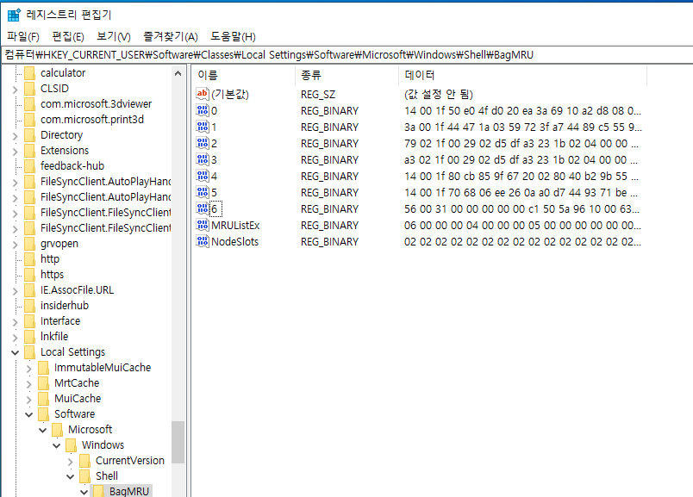
Task: Select the https key
Action: 53,275
